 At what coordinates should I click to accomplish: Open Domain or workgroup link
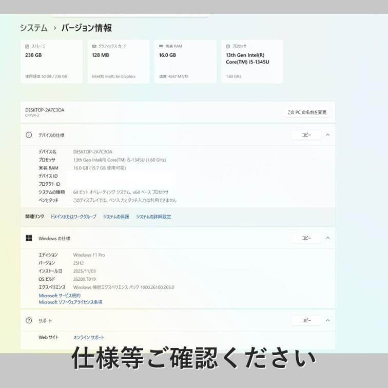pyautogui.click(x=73, y=217)
